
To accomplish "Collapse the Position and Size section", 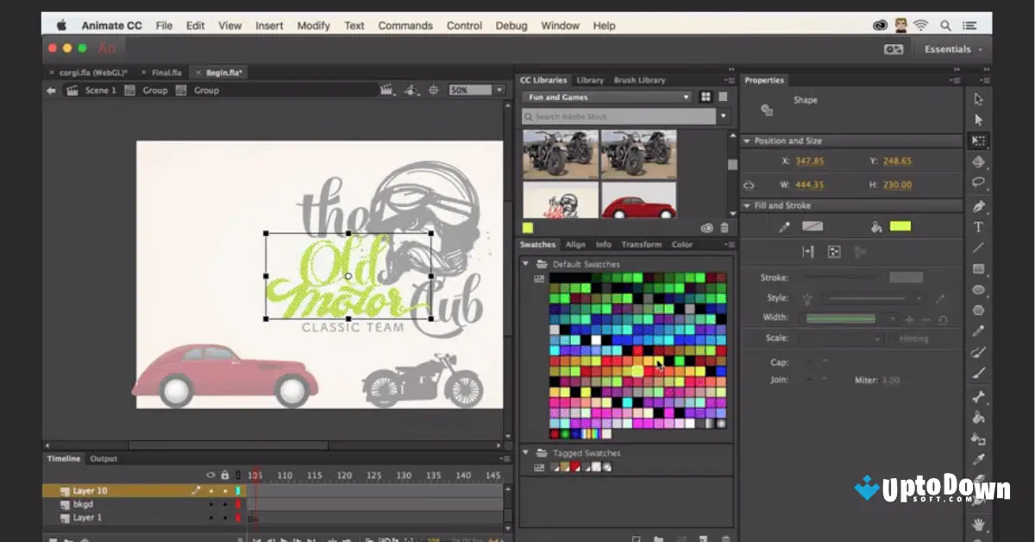I will [x=747, y=141].
